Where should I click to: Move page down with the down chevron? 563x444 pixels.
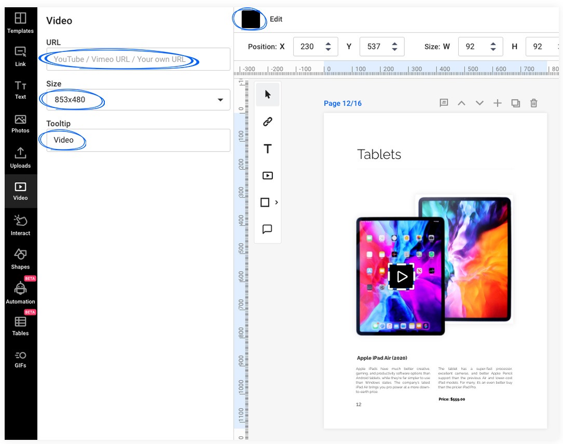pos(479,103)
